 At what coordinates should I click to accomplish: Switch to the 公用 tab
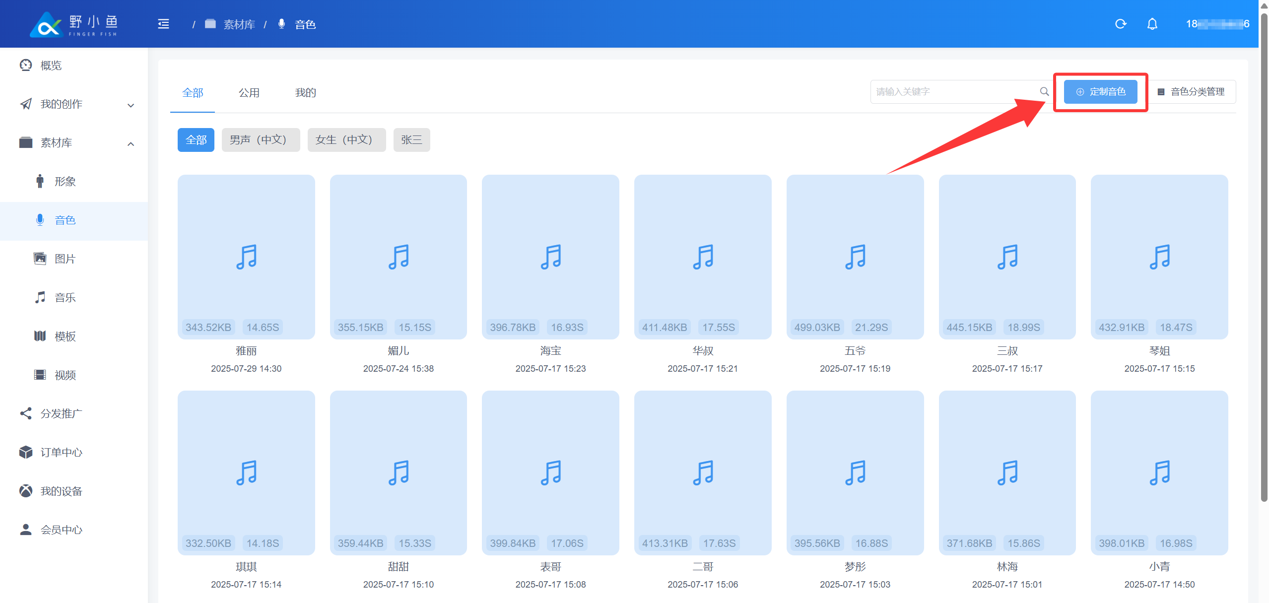249,93
